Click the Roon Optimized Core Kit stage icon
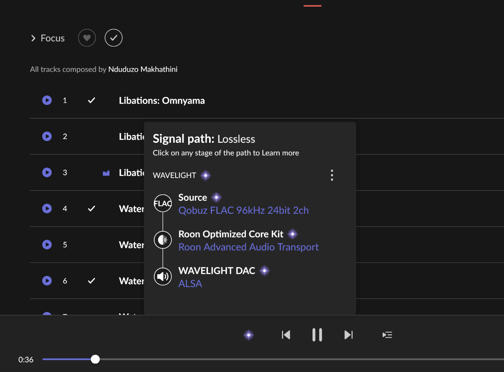Image resolution: width=504 pixels, height=372 pixels. coord(163,240)
